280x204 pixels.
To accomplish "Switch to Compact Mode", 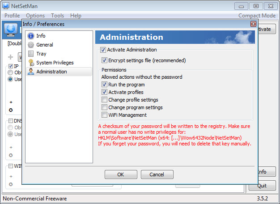I will click(257, 16).
